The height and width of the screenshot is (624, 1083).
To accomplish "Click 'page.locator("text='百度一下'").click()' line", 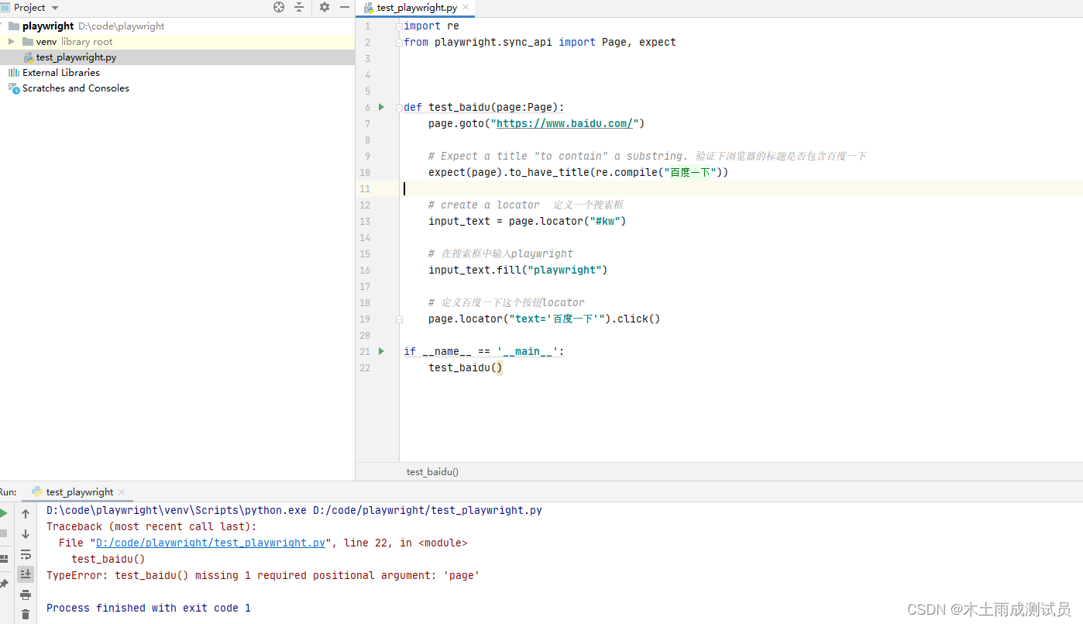I will (544, 319).
